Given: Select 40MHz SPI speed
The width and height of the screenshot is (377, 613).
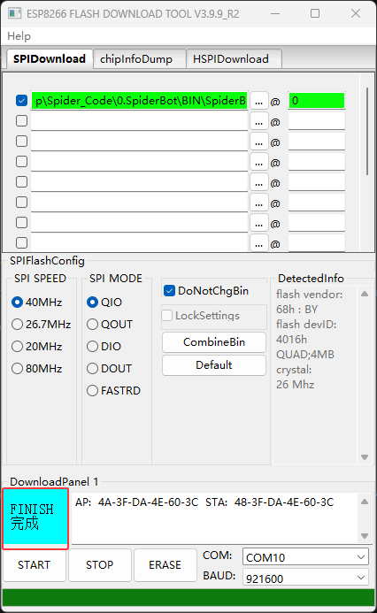Looking at the screenshot, I should pos(37,303).
